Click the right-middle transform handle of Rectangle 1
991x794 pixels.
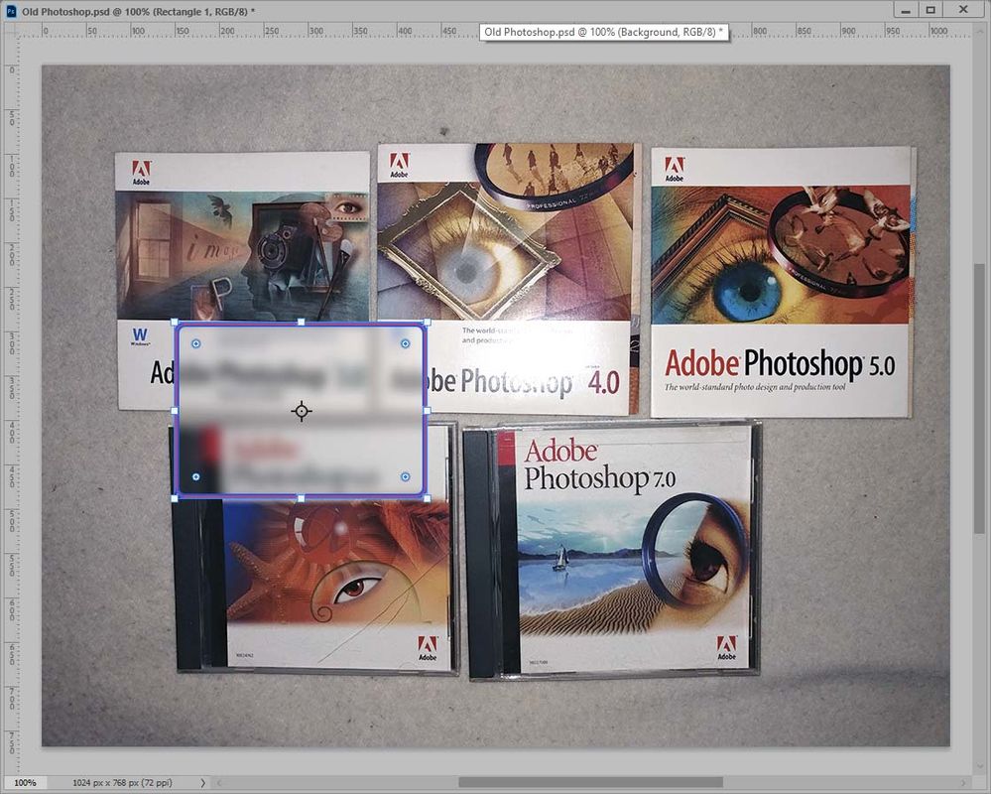point(428,411)
